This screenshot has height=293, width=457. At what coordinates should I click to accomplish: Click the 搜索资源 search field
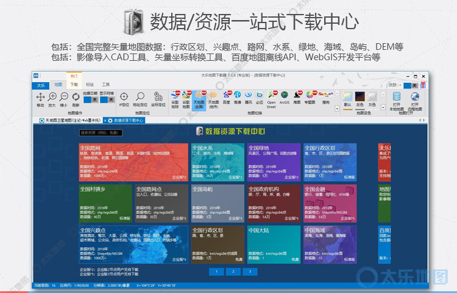pos(101,133)
